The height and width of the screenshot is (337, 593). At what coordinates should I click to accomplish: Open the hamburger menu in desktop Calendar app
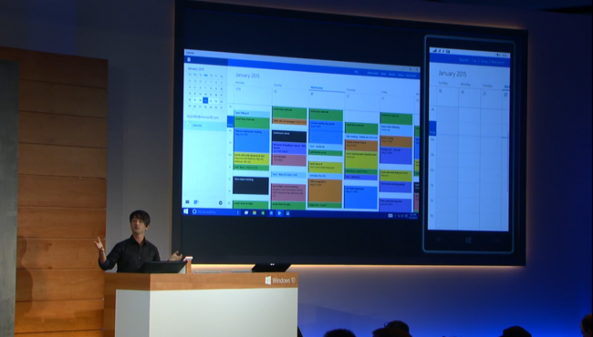coord(188,59)
